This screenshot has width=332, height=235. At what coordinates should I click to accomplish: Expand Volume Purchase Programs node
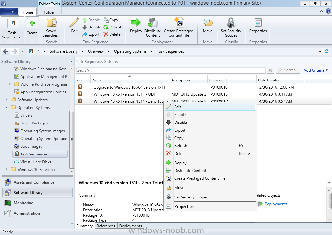click(x=10, y=84)
